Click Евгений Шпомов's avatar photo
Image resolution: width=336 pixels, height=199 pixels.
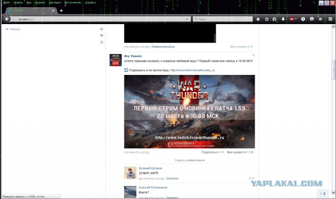(x=130, y=173)
